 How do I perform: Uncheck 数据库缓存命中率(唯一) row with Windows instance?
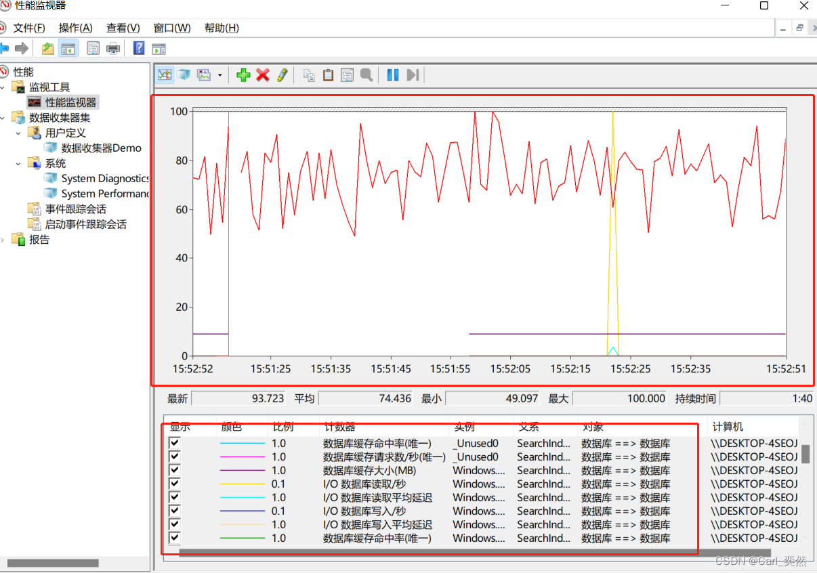click(x=175, y=538)
